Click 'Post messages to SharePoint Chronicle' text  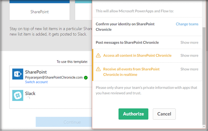click(x=127, y=43)
